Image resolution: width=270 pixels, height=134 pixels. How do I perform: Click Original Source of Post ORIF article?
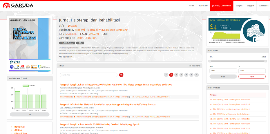pyautogui.click(x=99, y=97)
